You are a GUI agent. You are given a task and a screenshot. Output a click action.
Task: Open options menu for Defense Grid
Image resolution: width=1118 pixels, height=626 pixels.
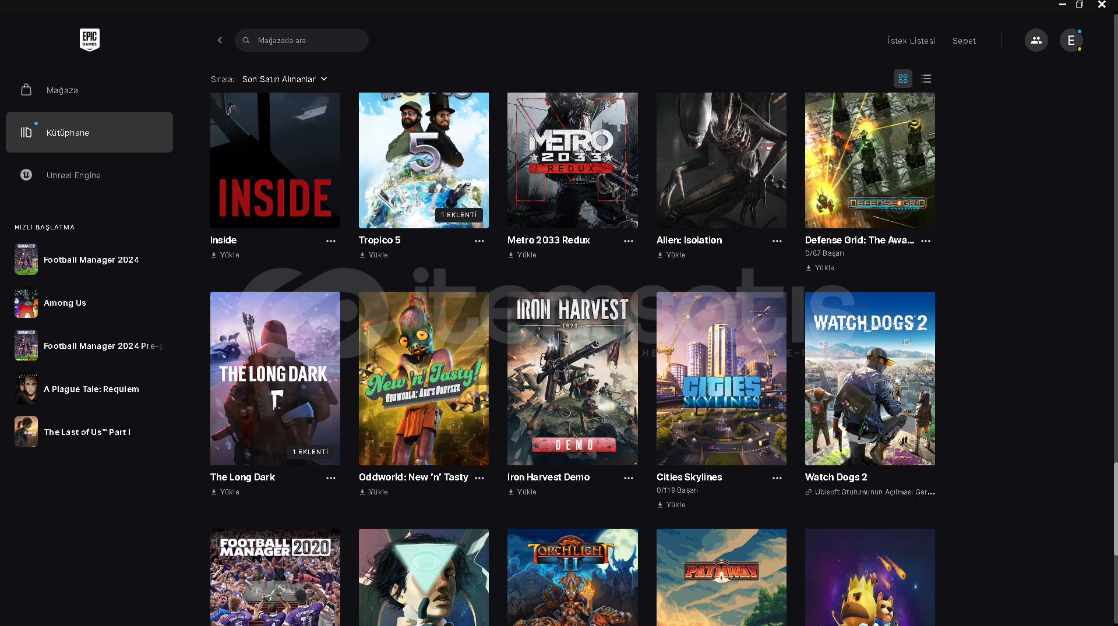coord(926,241)
